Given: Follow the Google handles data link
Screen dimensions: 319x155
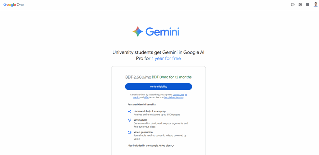Looking at the screenshot, I should tap(174, 98).
